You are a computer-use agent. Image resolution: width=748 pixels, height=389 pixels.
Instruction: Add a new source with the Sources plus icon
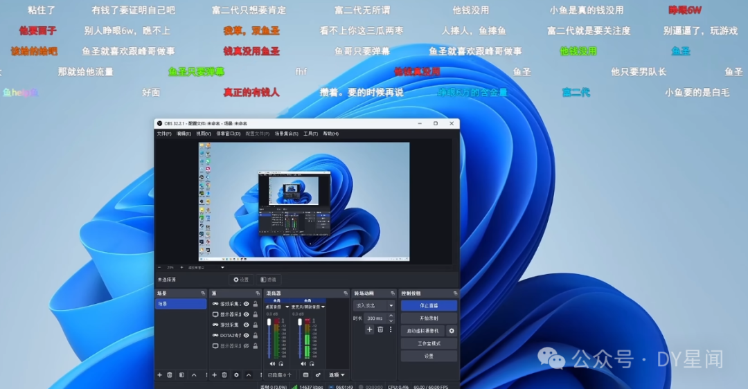(x=215, y=375)
